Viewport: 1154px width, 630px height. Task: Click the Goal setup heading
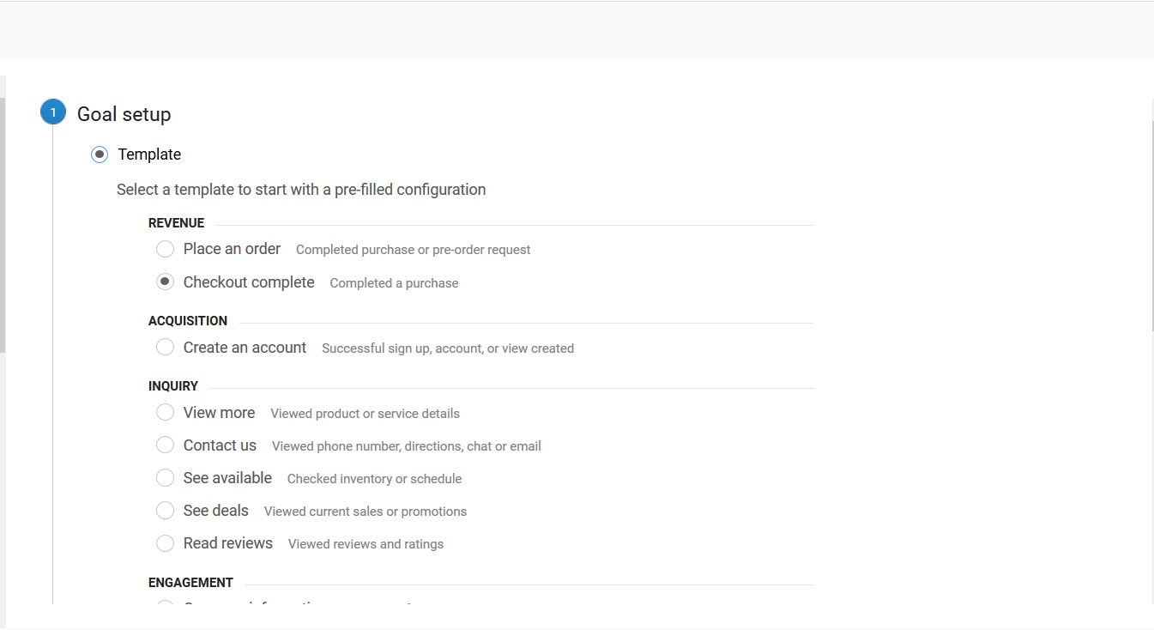coord(124,113)
